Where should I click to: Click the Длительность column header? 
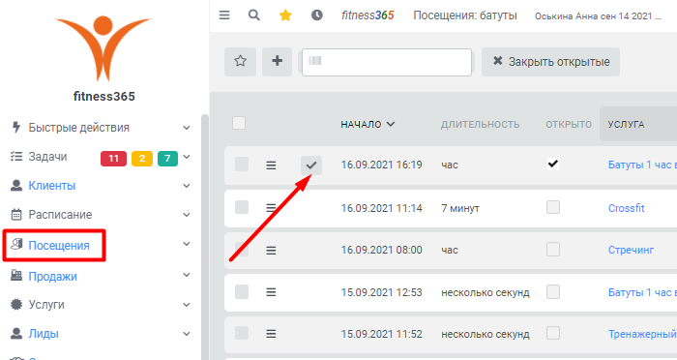point(480,125)
